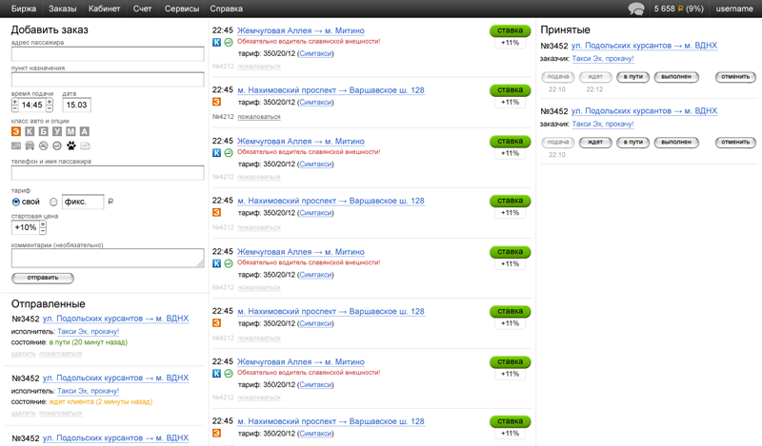Toggle the pets paw option icon
762x446 pixels.
(x=71, y=145)
